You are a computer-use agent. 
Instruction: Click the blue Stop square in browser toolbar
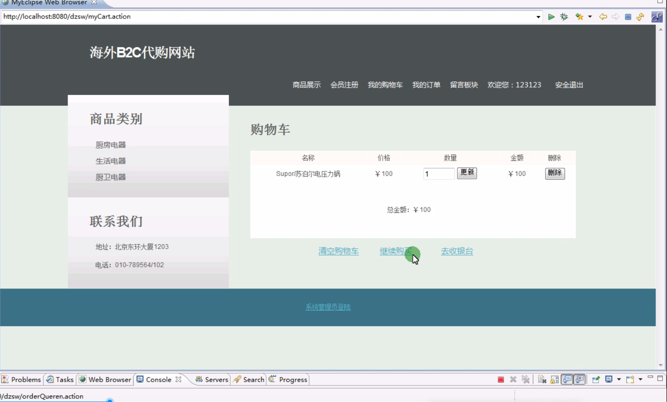tap(628, 17)
